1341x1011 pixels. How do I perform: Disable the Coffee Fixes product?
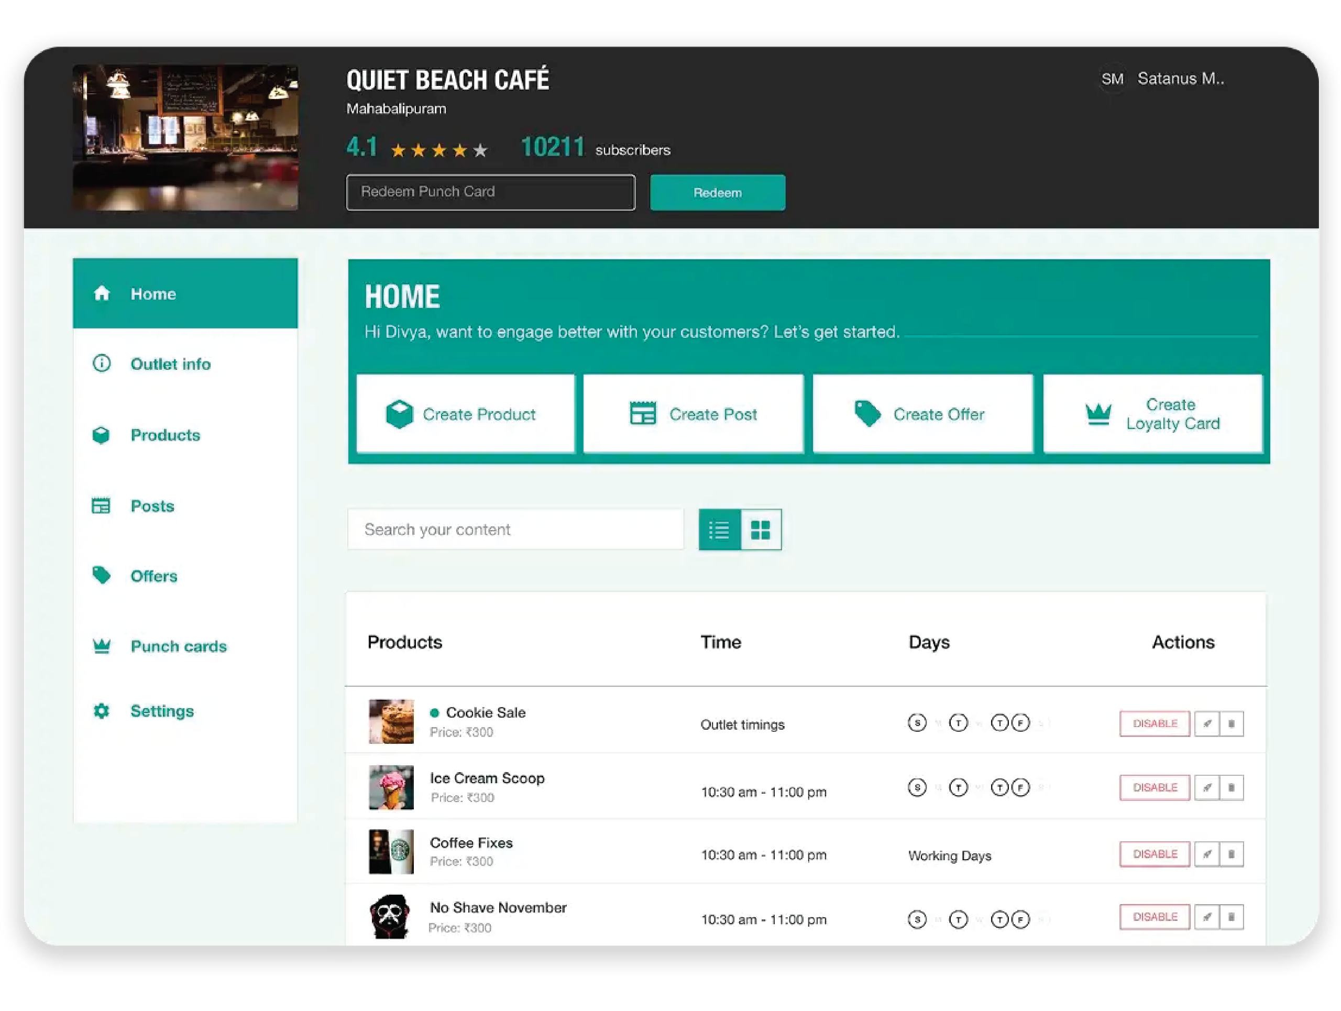click(x=1155, y=854)
